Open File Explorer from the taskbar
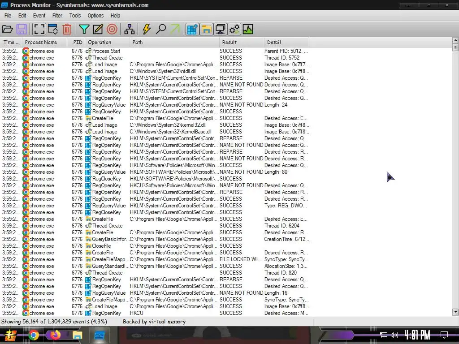Image resolution: width=459 pixels, height=344 pixels. point(77,335)
